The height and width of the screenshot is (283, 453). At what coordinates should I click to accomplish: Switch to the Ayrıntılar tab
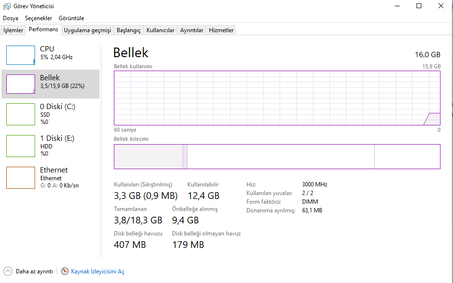tap(192, 30)
